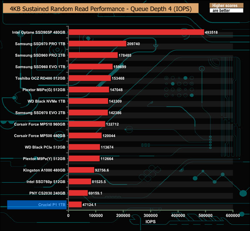Viewport: 250px width, 231px height.
Task: Click the value 113674
Action: 107,147
